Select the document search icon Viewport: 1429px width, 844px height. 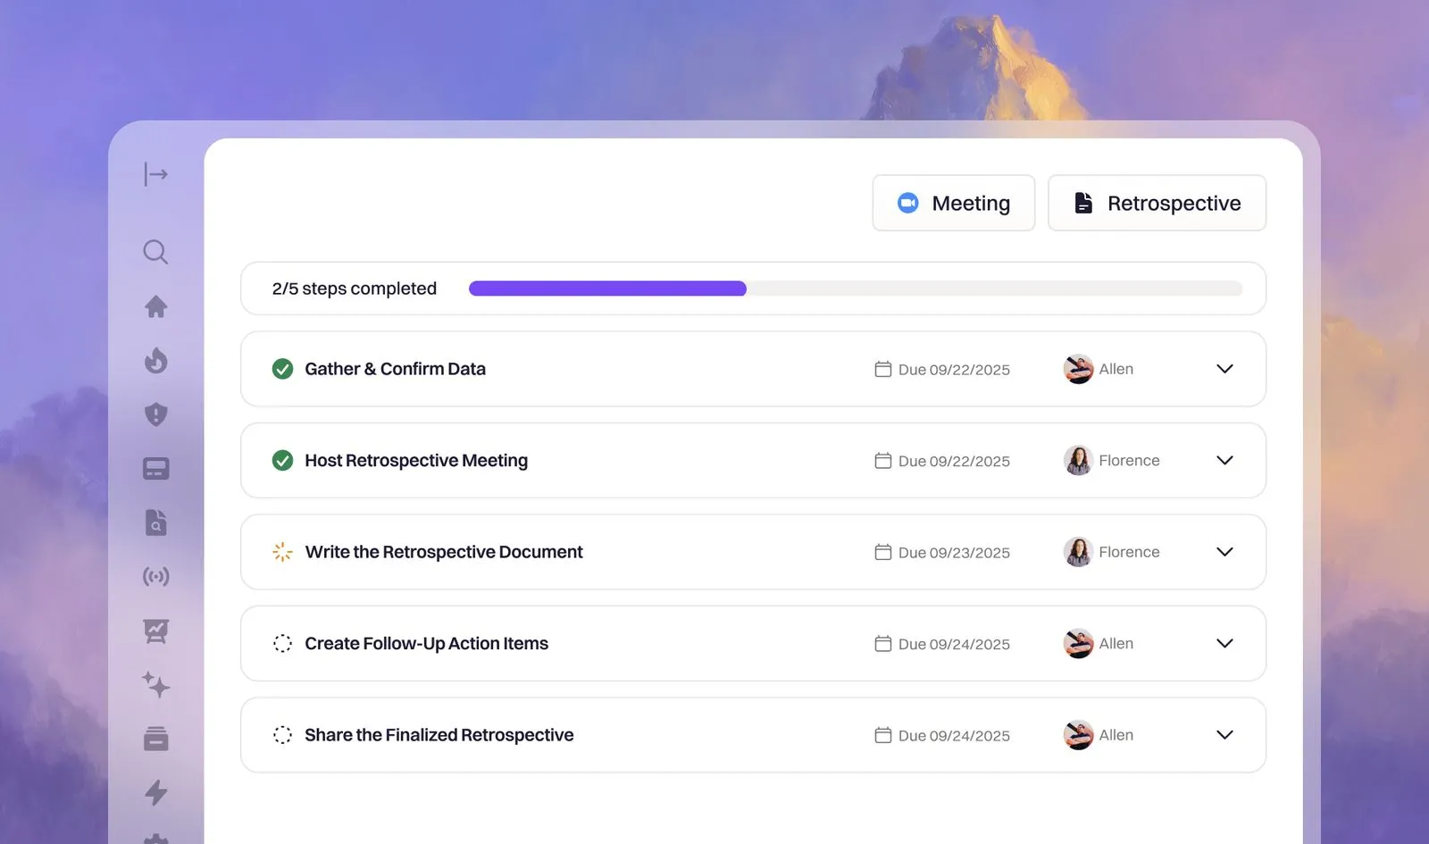pos(155,523)
